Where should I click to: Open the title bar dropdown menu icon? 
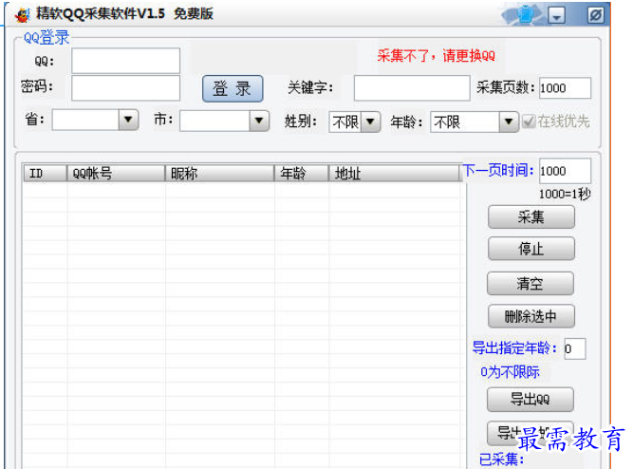pos(556,16)
